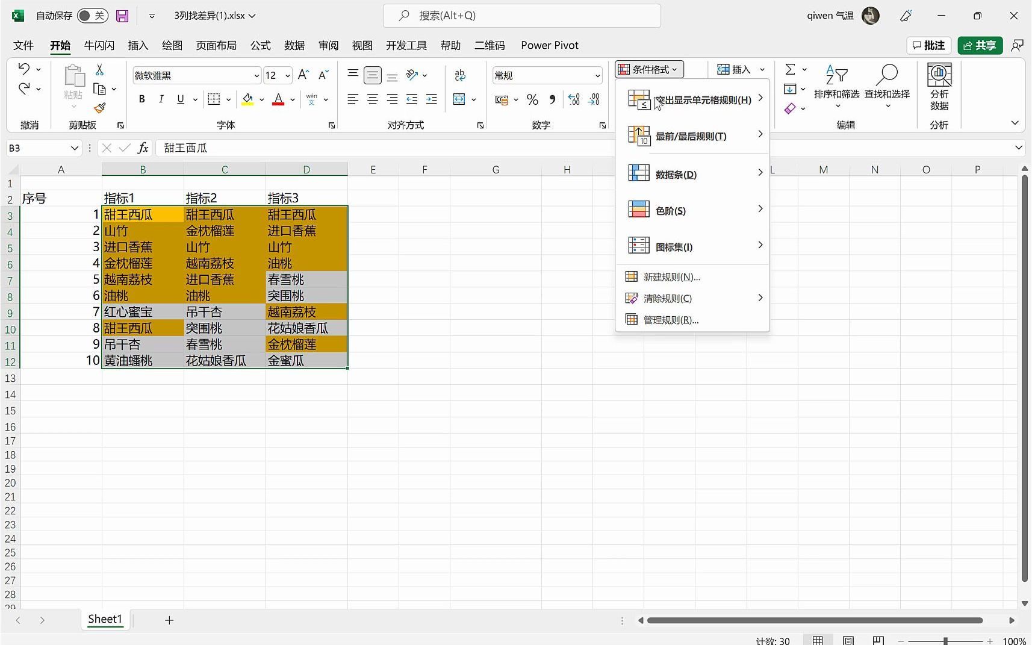Open 查找和选择 dropdown

(x=887, y=87)
